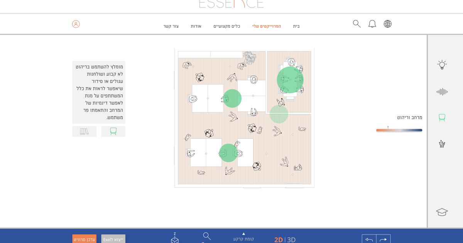The height and width of the screenshot is (243, 463).
Task: Click the globe language icon
Action: (387, 24)
